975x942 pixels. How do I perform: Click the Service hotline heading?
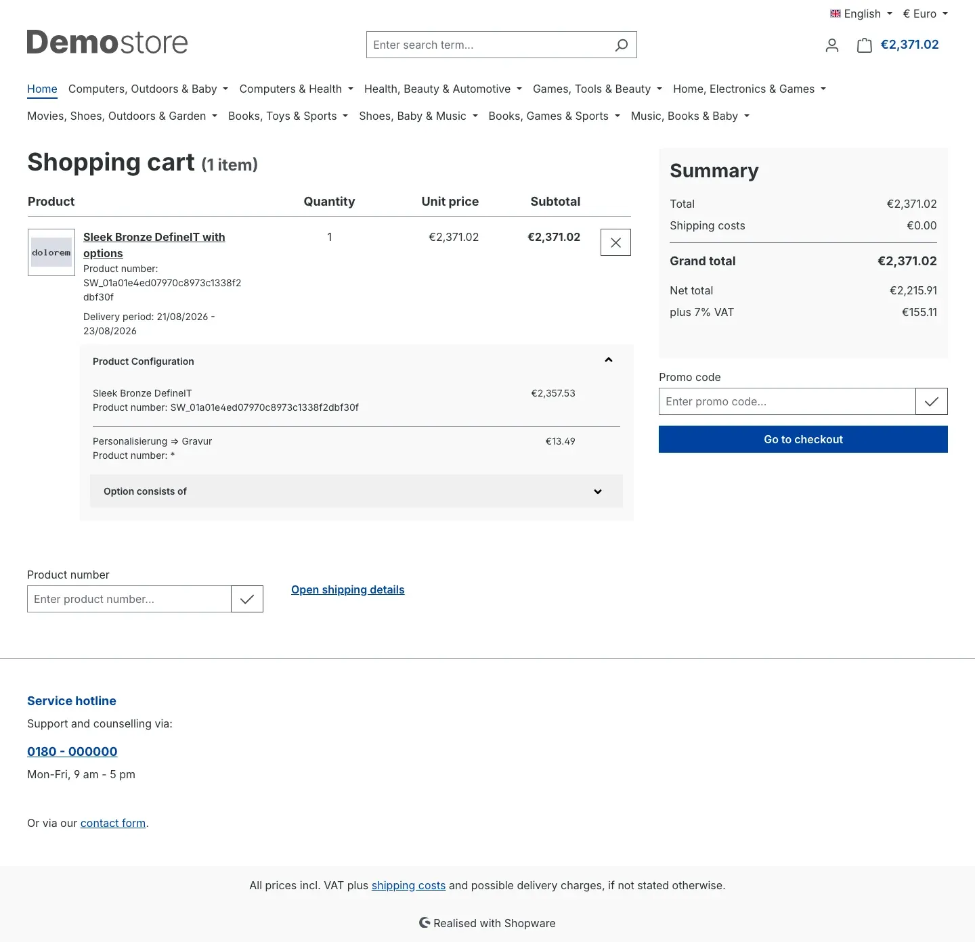[72, 701]
